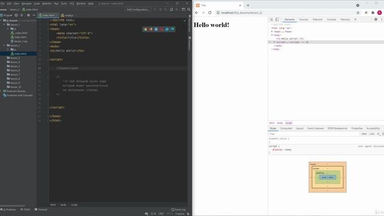Reload the page in Chrome
This screenshot has width=384, height=216.
pyautogui.click(x=210, y=13)
